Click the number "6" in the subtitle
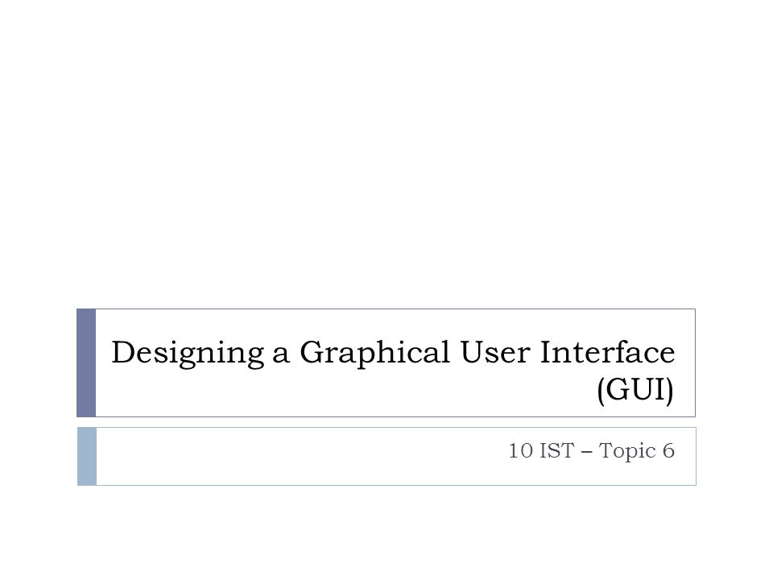The width and height of the screenshot is (773, 580). [668, 451]
